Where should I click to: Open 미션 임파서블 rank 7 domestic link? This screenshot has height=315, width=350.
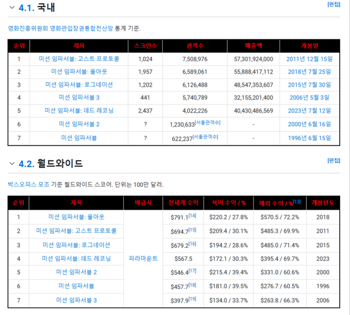[79, 138]
